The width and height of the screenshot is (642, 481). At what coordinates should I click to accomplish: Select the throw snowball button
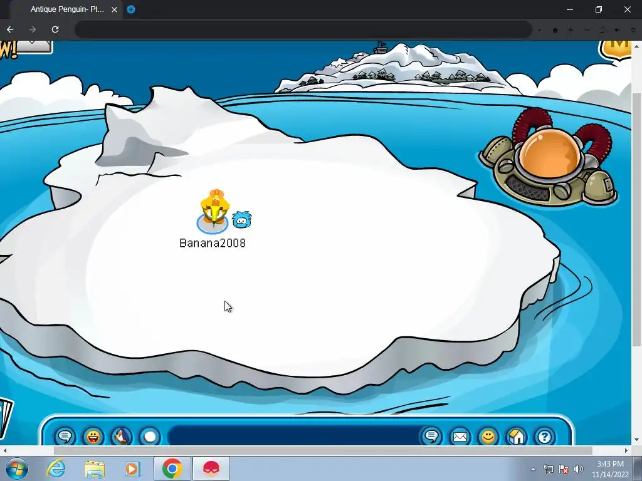point(150,437)
